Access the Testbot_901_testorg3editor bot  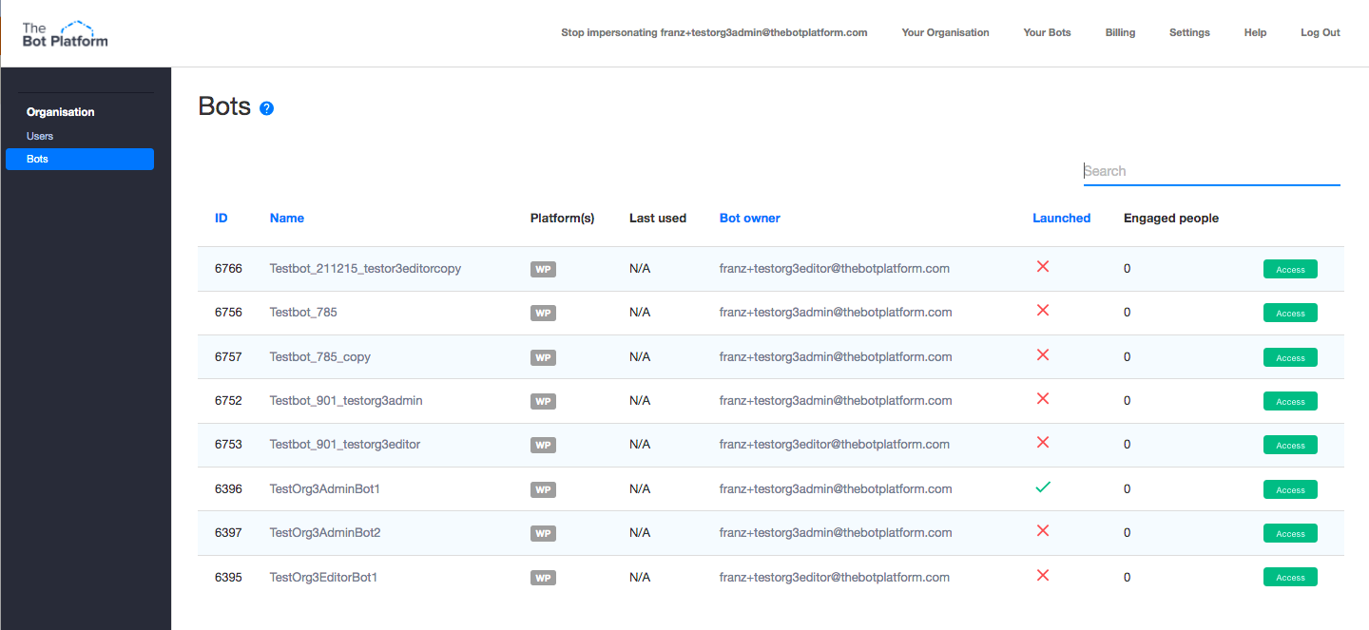tap(1290, 445)
